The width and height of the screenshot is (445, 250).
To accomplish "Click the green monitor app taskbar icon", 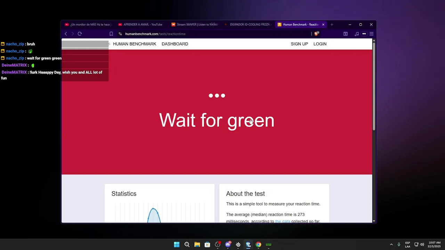I will [269, 244].
